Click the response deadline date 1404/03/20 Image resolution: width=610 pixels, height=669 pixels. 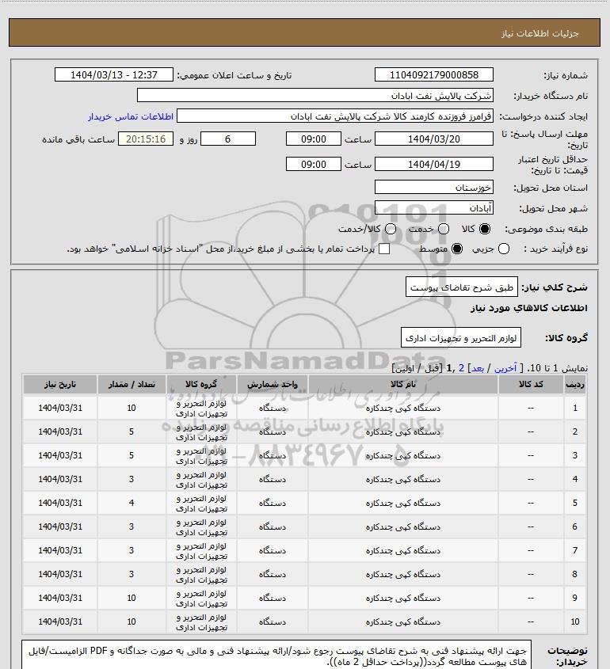[x=433, y=139]
